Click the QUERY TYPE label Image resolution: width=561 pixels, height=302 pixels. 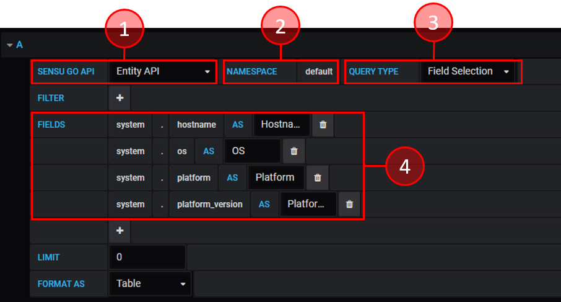(373, 72)
